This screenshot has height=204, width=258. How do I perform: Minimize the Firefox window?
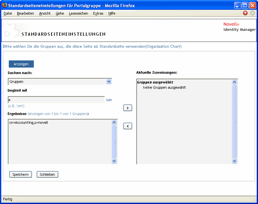tap(237, 6)
